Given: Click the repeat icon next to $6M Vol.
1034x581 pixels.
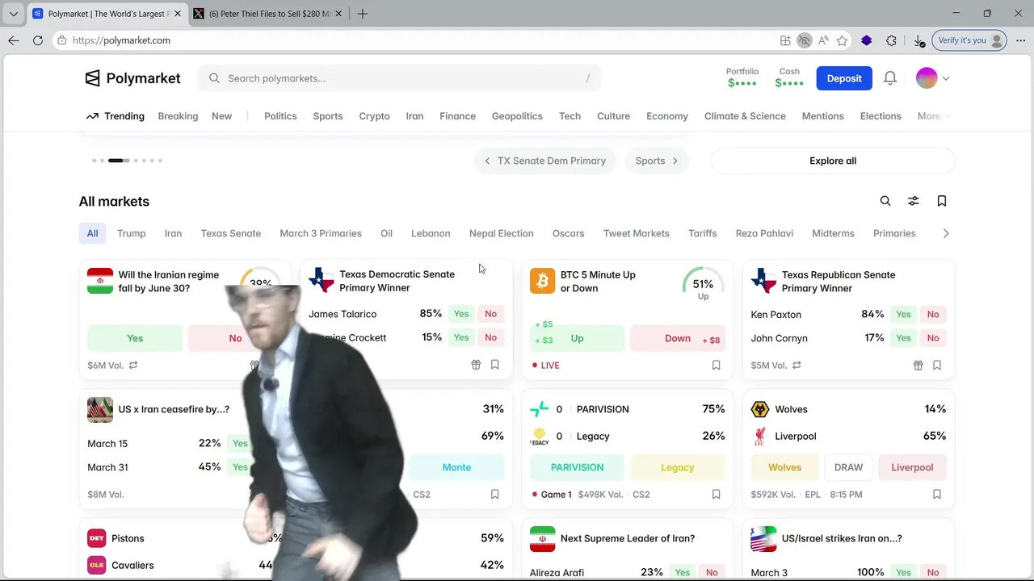Looking at the screenshot, I should pos(133,365).
